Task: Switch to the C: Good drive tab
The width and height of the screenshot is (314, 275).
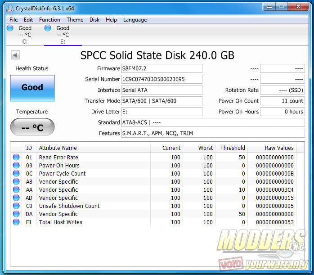Action: [x=25, y=35]
